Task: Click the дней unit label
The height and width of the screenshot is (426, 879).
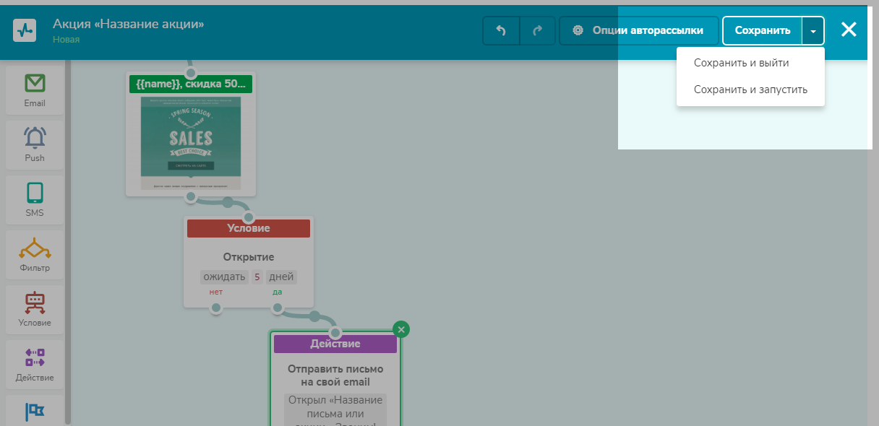Action: (281, 277)
